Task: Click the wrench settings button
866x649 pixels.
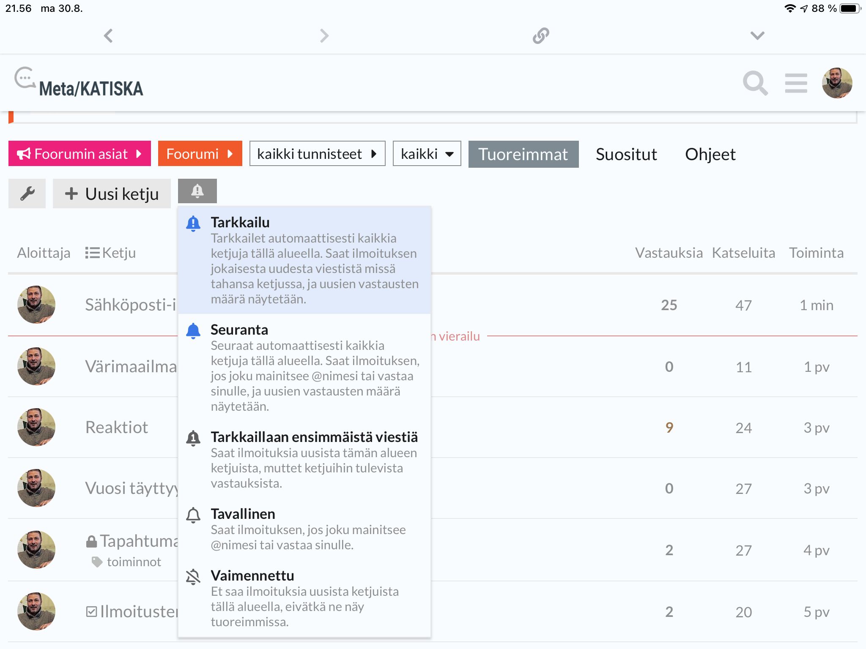Action: (27, 194)
